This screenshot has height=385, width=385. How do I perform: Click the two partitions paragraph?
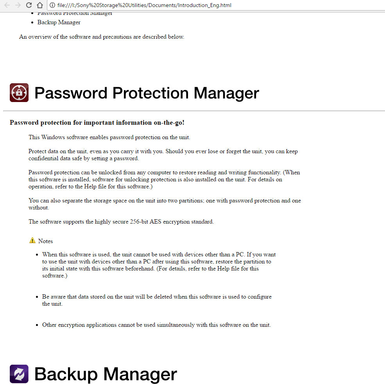pyautogui.click(x=165, y=204)
